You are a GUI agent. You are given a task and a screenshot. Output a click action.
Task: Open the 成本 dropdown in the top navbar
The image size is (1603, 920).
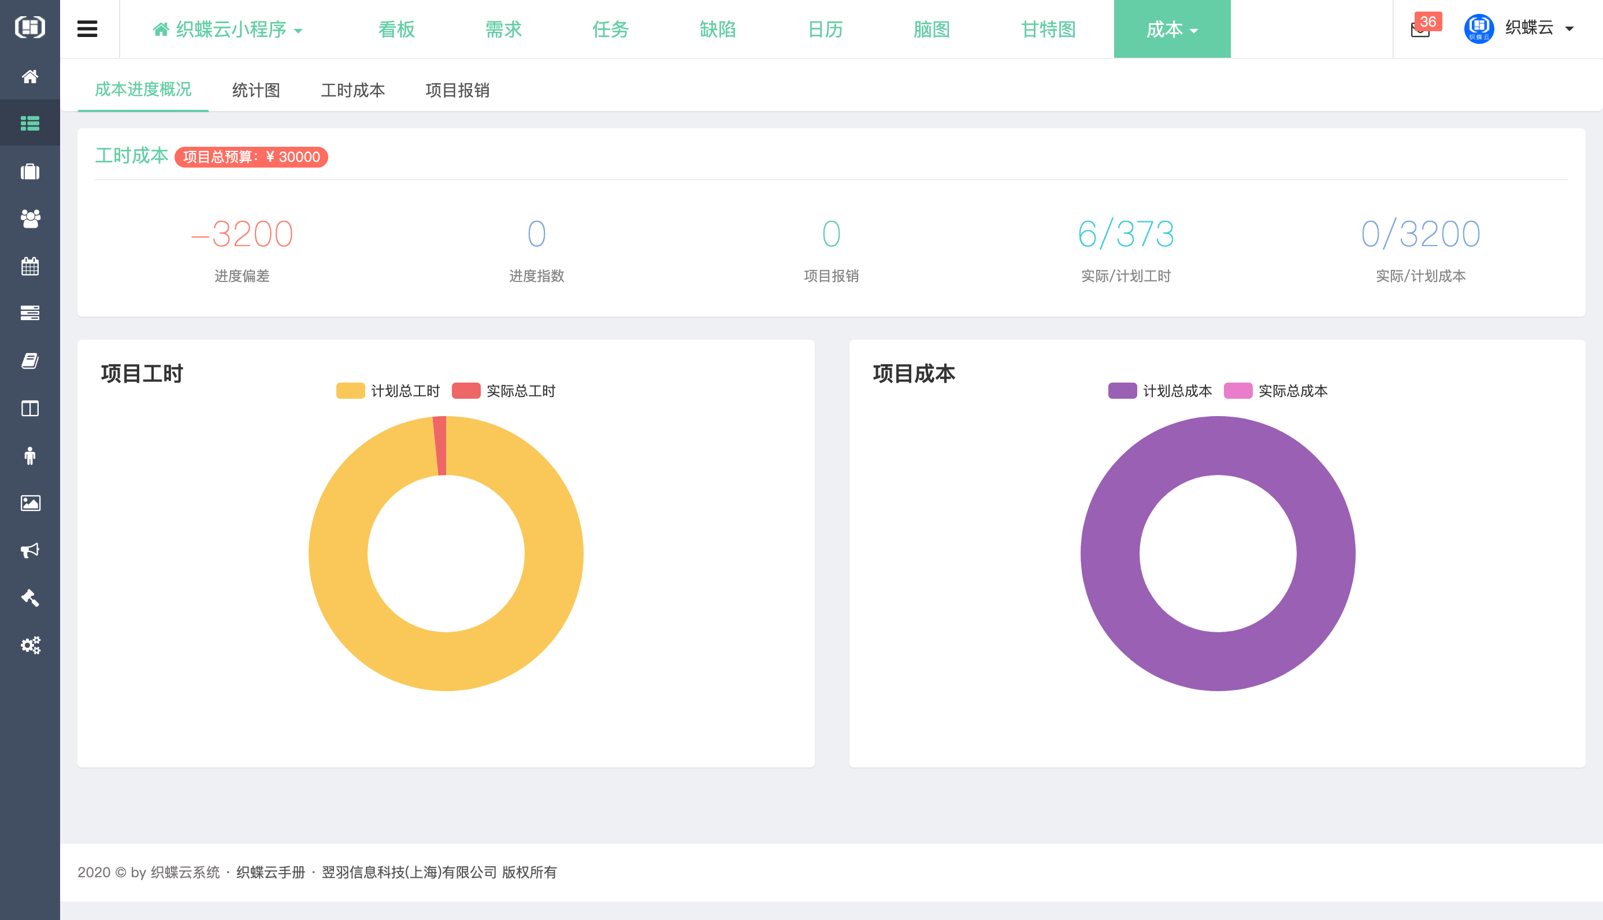coord(1171,29)
